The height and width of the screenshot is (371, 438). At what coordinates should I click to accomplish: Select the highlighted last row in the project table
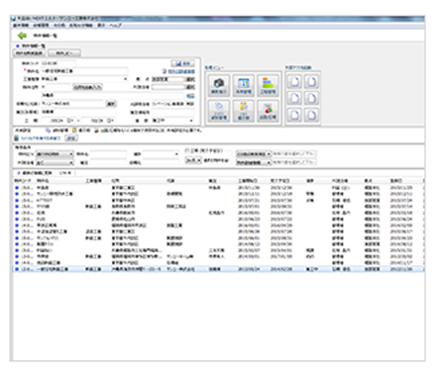(x=219, y=269)
